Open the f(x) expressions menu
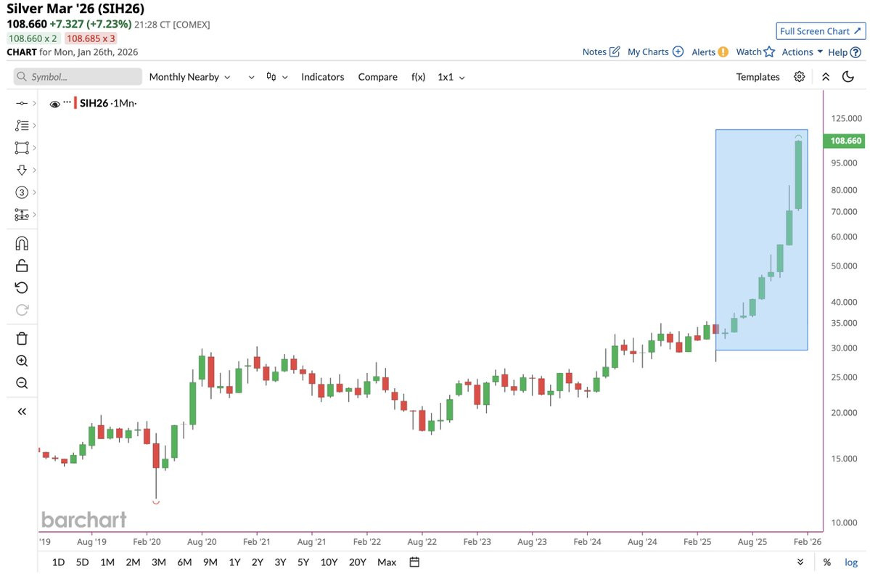Screen dimensions: 870x574 click(x=418, y=77)
